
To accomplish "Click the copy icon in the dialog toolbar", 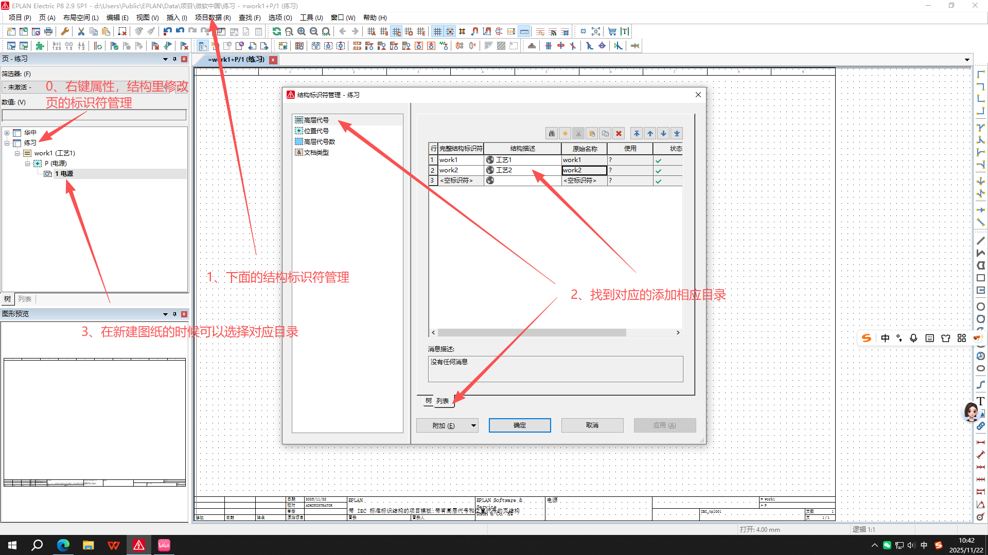I will click(x=605, y=134).
